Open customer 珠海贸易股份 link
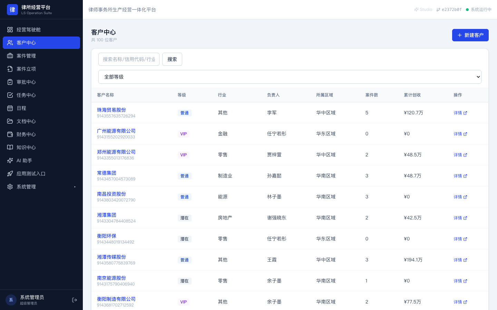 [111, 110]
